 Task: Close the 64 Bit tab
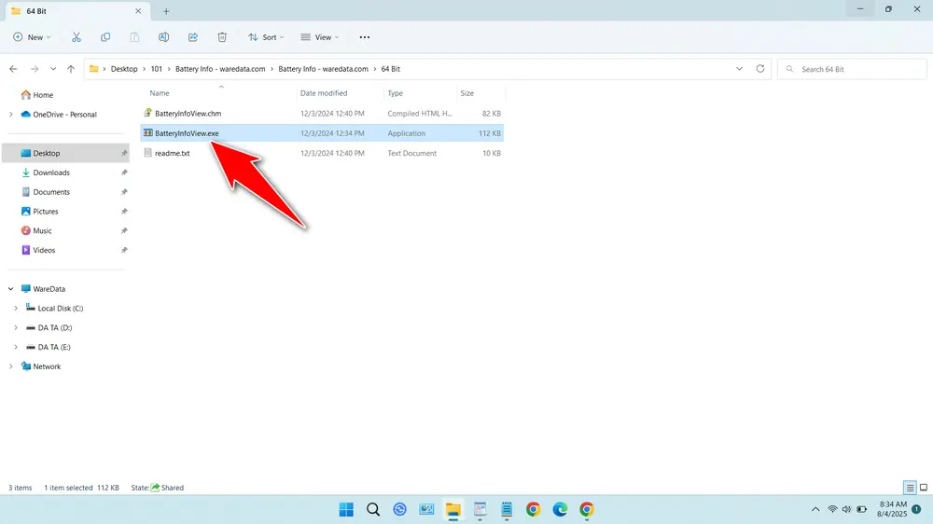coord(138,11)
